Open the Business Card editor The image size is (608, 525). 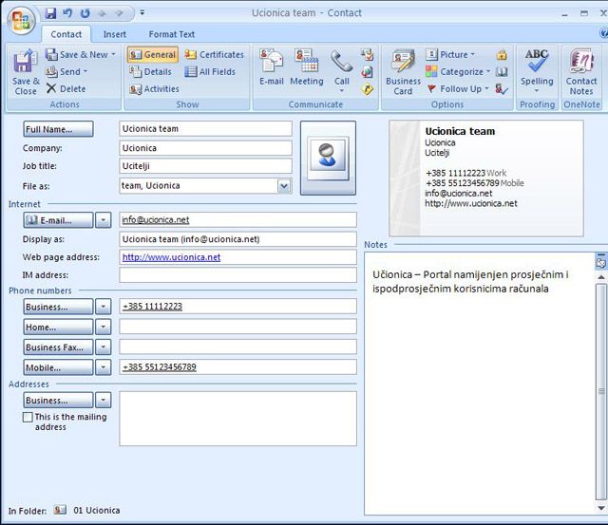[403, 72]
